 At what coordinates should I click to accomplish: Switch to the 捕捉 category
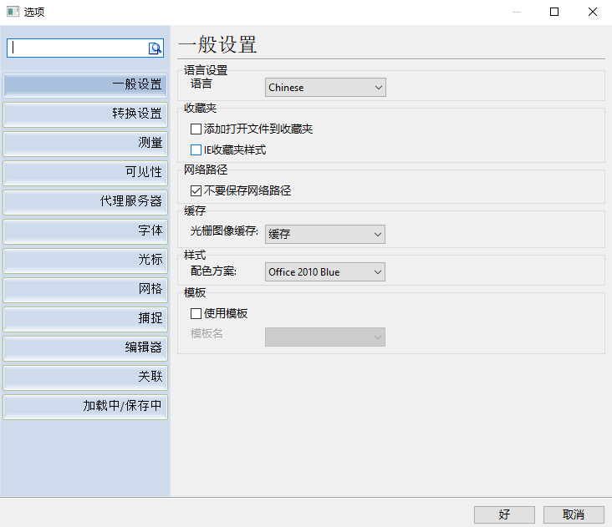(x=85, y=319)
